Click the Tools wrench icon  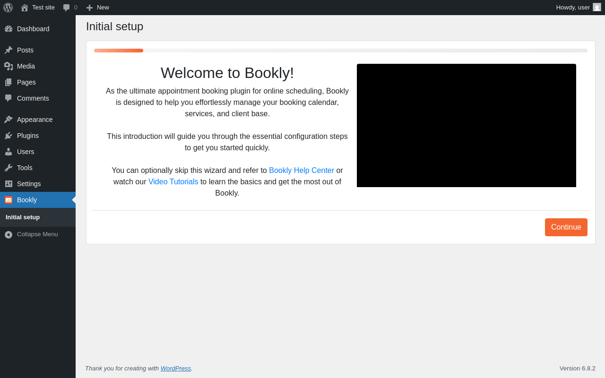coord(9,168)
